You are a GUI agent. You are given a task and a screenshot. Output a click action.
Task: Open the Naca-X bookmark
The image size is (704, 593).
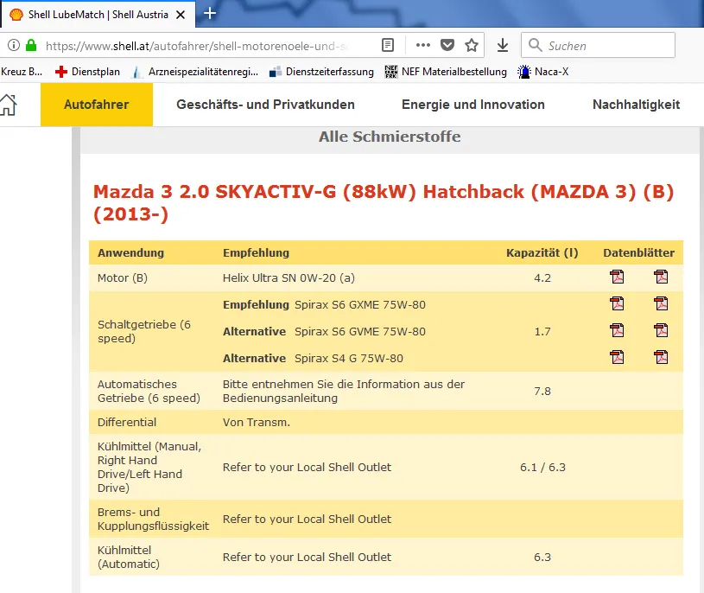[543, 72]
